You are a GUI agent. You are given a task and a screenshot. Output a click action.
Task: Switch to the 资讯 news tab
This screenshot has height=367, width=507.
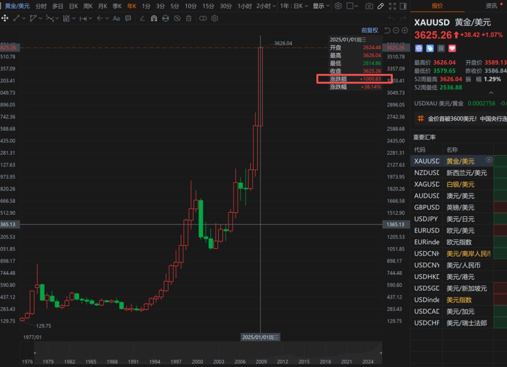tap(491, 6)
